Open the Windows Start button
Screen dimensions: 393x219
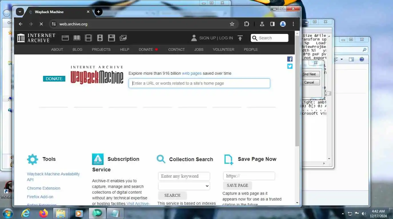coord(7,213)
